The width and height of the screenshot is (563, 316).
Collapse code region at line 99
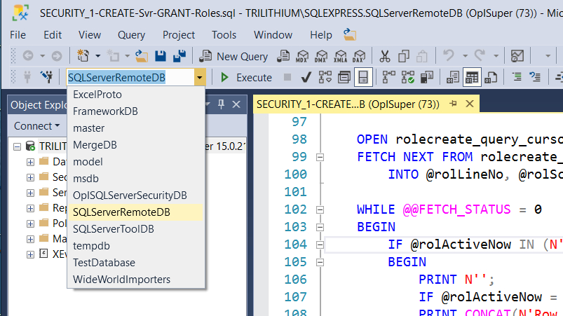tap(320, 157)
